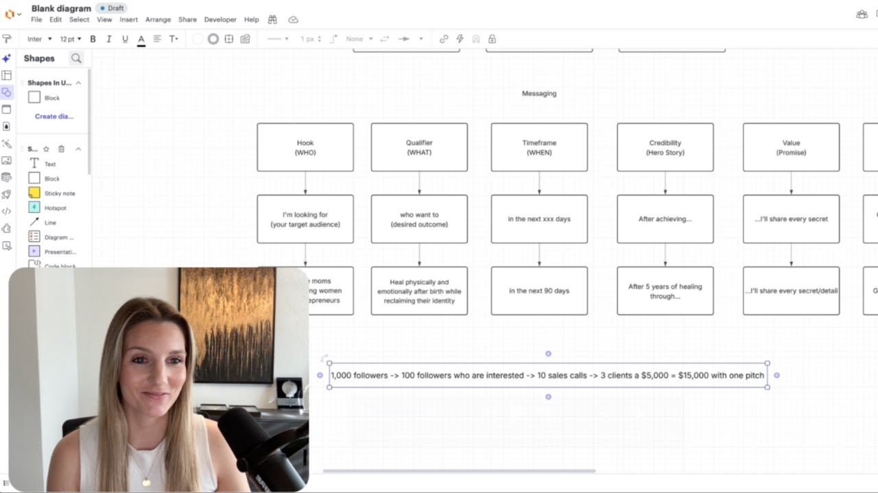The image size is (878, 493).
Task: Open the rocket launch icon in sidebar
Action: pos(7,194)
